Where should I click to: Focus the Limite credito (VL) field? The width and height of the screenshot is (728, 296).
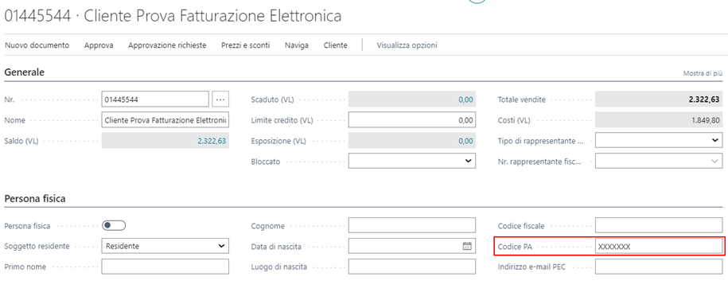tap(412, 120)
